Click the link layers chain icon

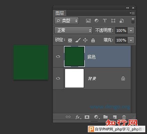pos(68,117)
